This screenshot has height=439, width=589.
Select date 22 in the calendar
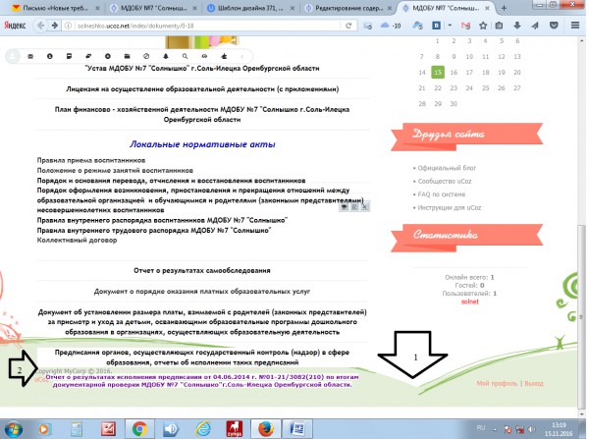click(438, 88)
